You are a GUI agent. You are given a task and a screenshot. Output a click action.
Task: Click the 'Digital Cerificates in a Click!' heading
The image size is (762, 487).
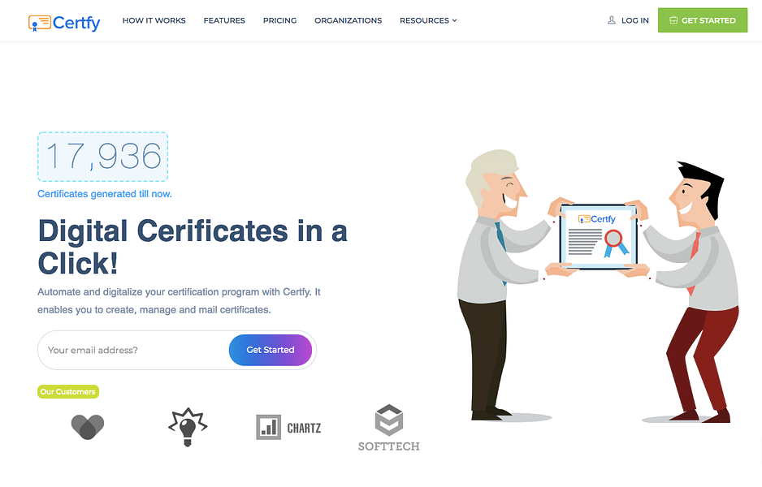tap(193, 247)
